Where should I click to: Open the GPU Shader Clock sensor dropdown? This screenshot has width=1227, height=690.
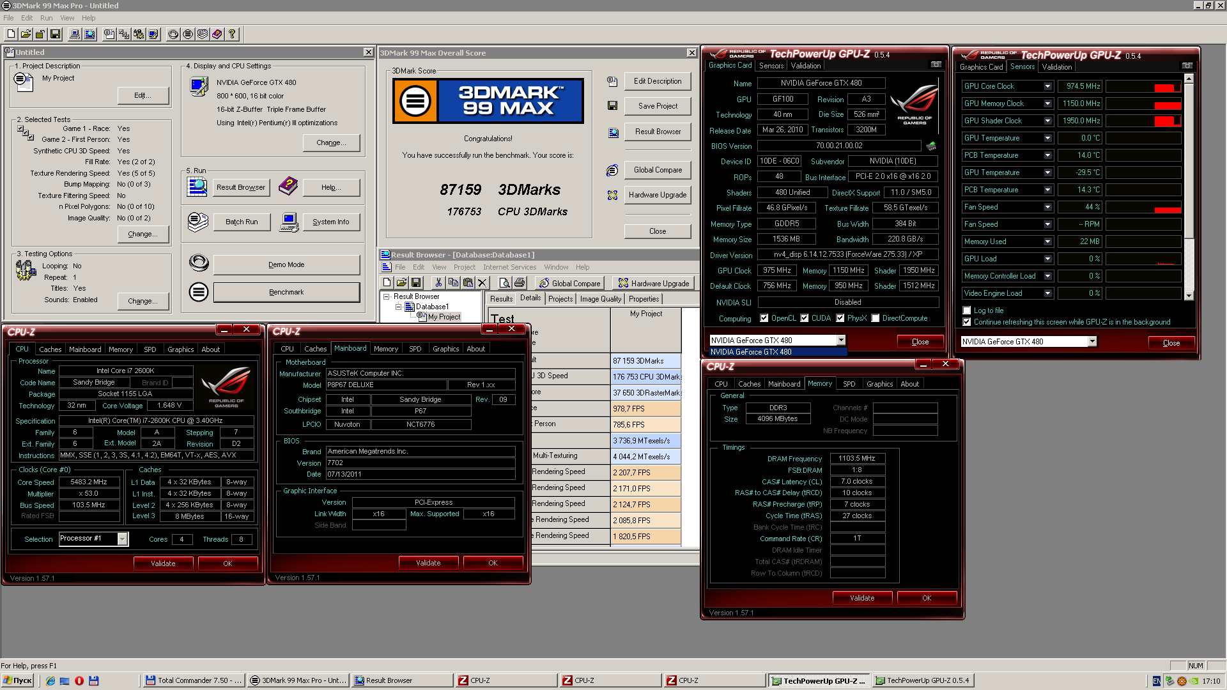coord(1048,121)
